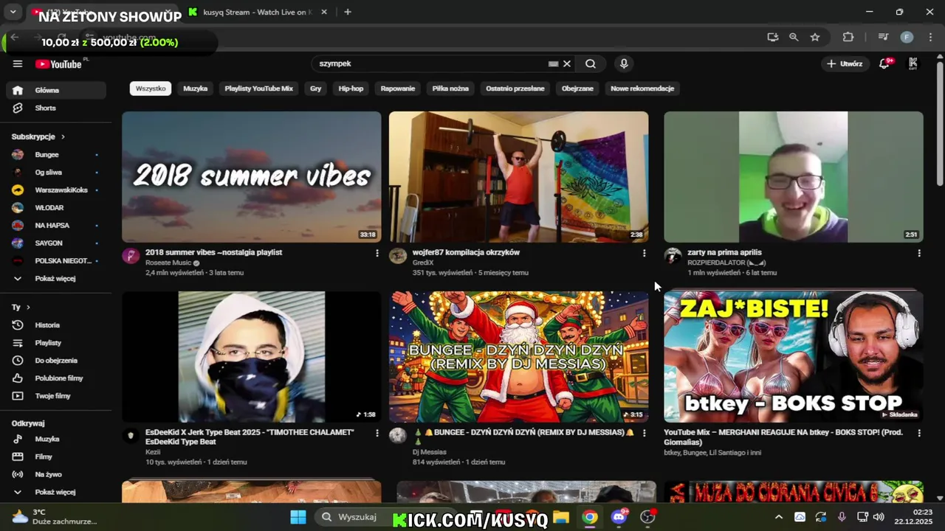Open options menu for wojfer87 kompilacja video
The image size is (945, 531).
[x=644, y=253]
